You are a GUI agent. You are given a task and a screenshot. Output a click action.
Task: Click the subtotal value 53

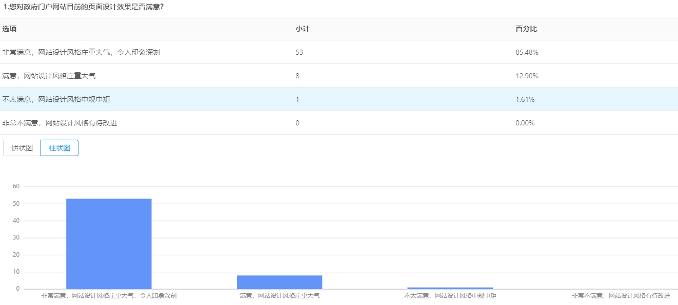(299, 52)
